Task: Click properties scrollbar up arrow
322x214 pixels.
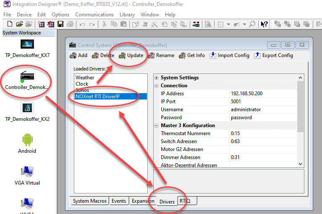Action: click(300, 78)
